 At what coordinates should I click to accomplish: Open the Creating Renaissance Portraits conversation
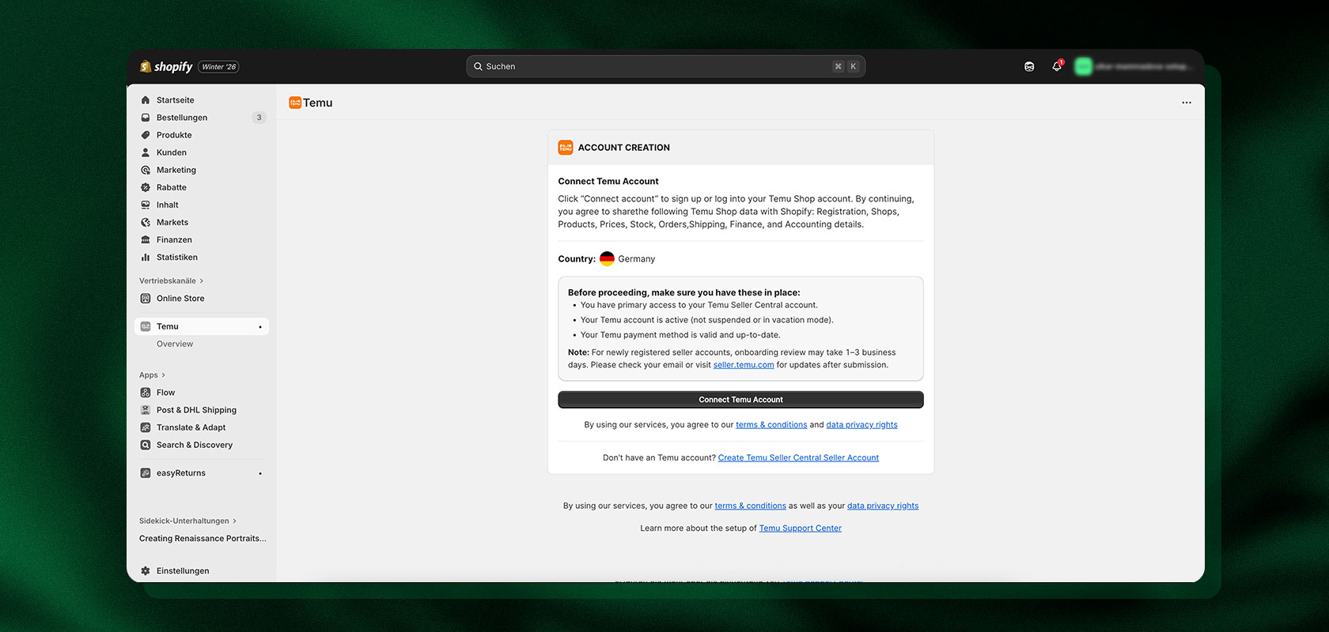[203, 539]
